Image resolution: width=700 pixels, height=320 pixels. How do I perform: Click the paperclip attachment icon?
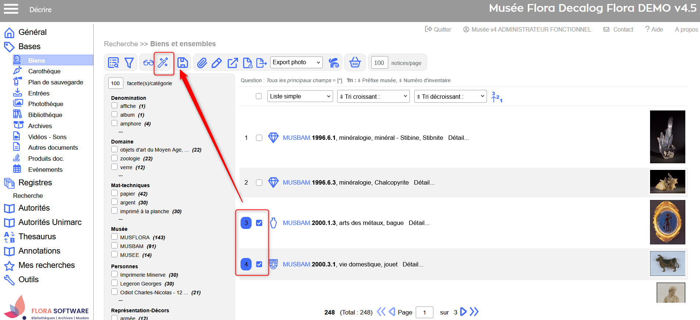pyautogui.click(x=202, y=63)
